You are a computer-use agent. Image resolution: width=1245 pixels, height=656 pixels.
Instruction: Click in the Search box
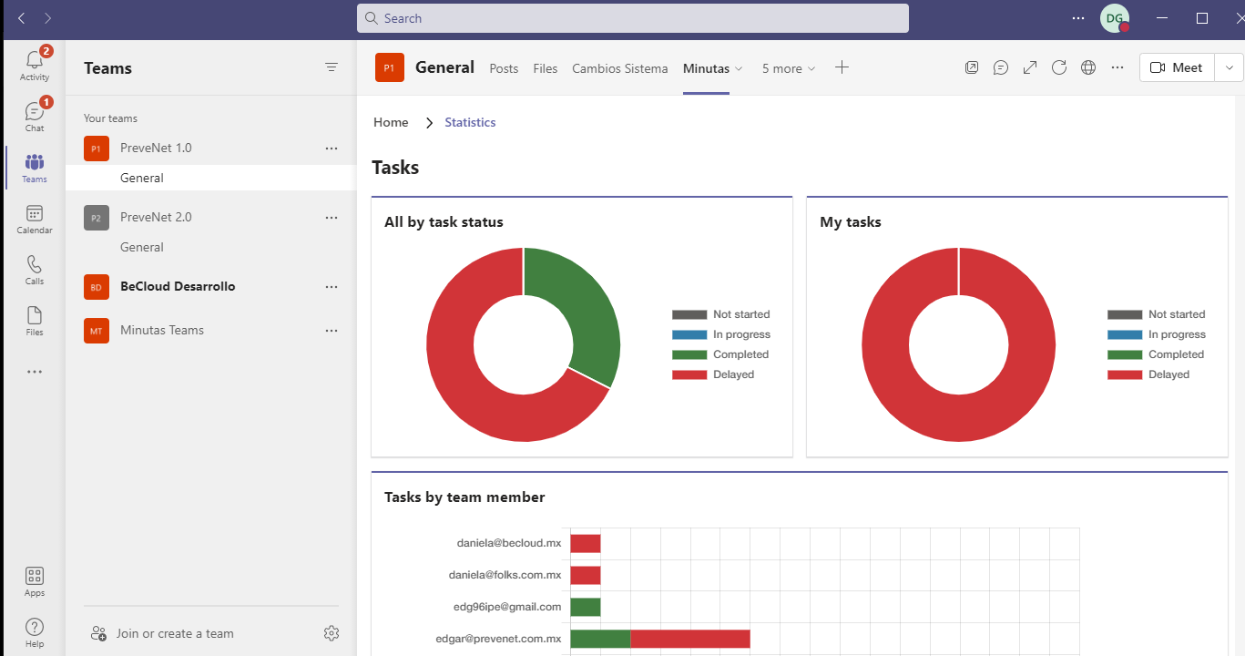click(633, 18)
